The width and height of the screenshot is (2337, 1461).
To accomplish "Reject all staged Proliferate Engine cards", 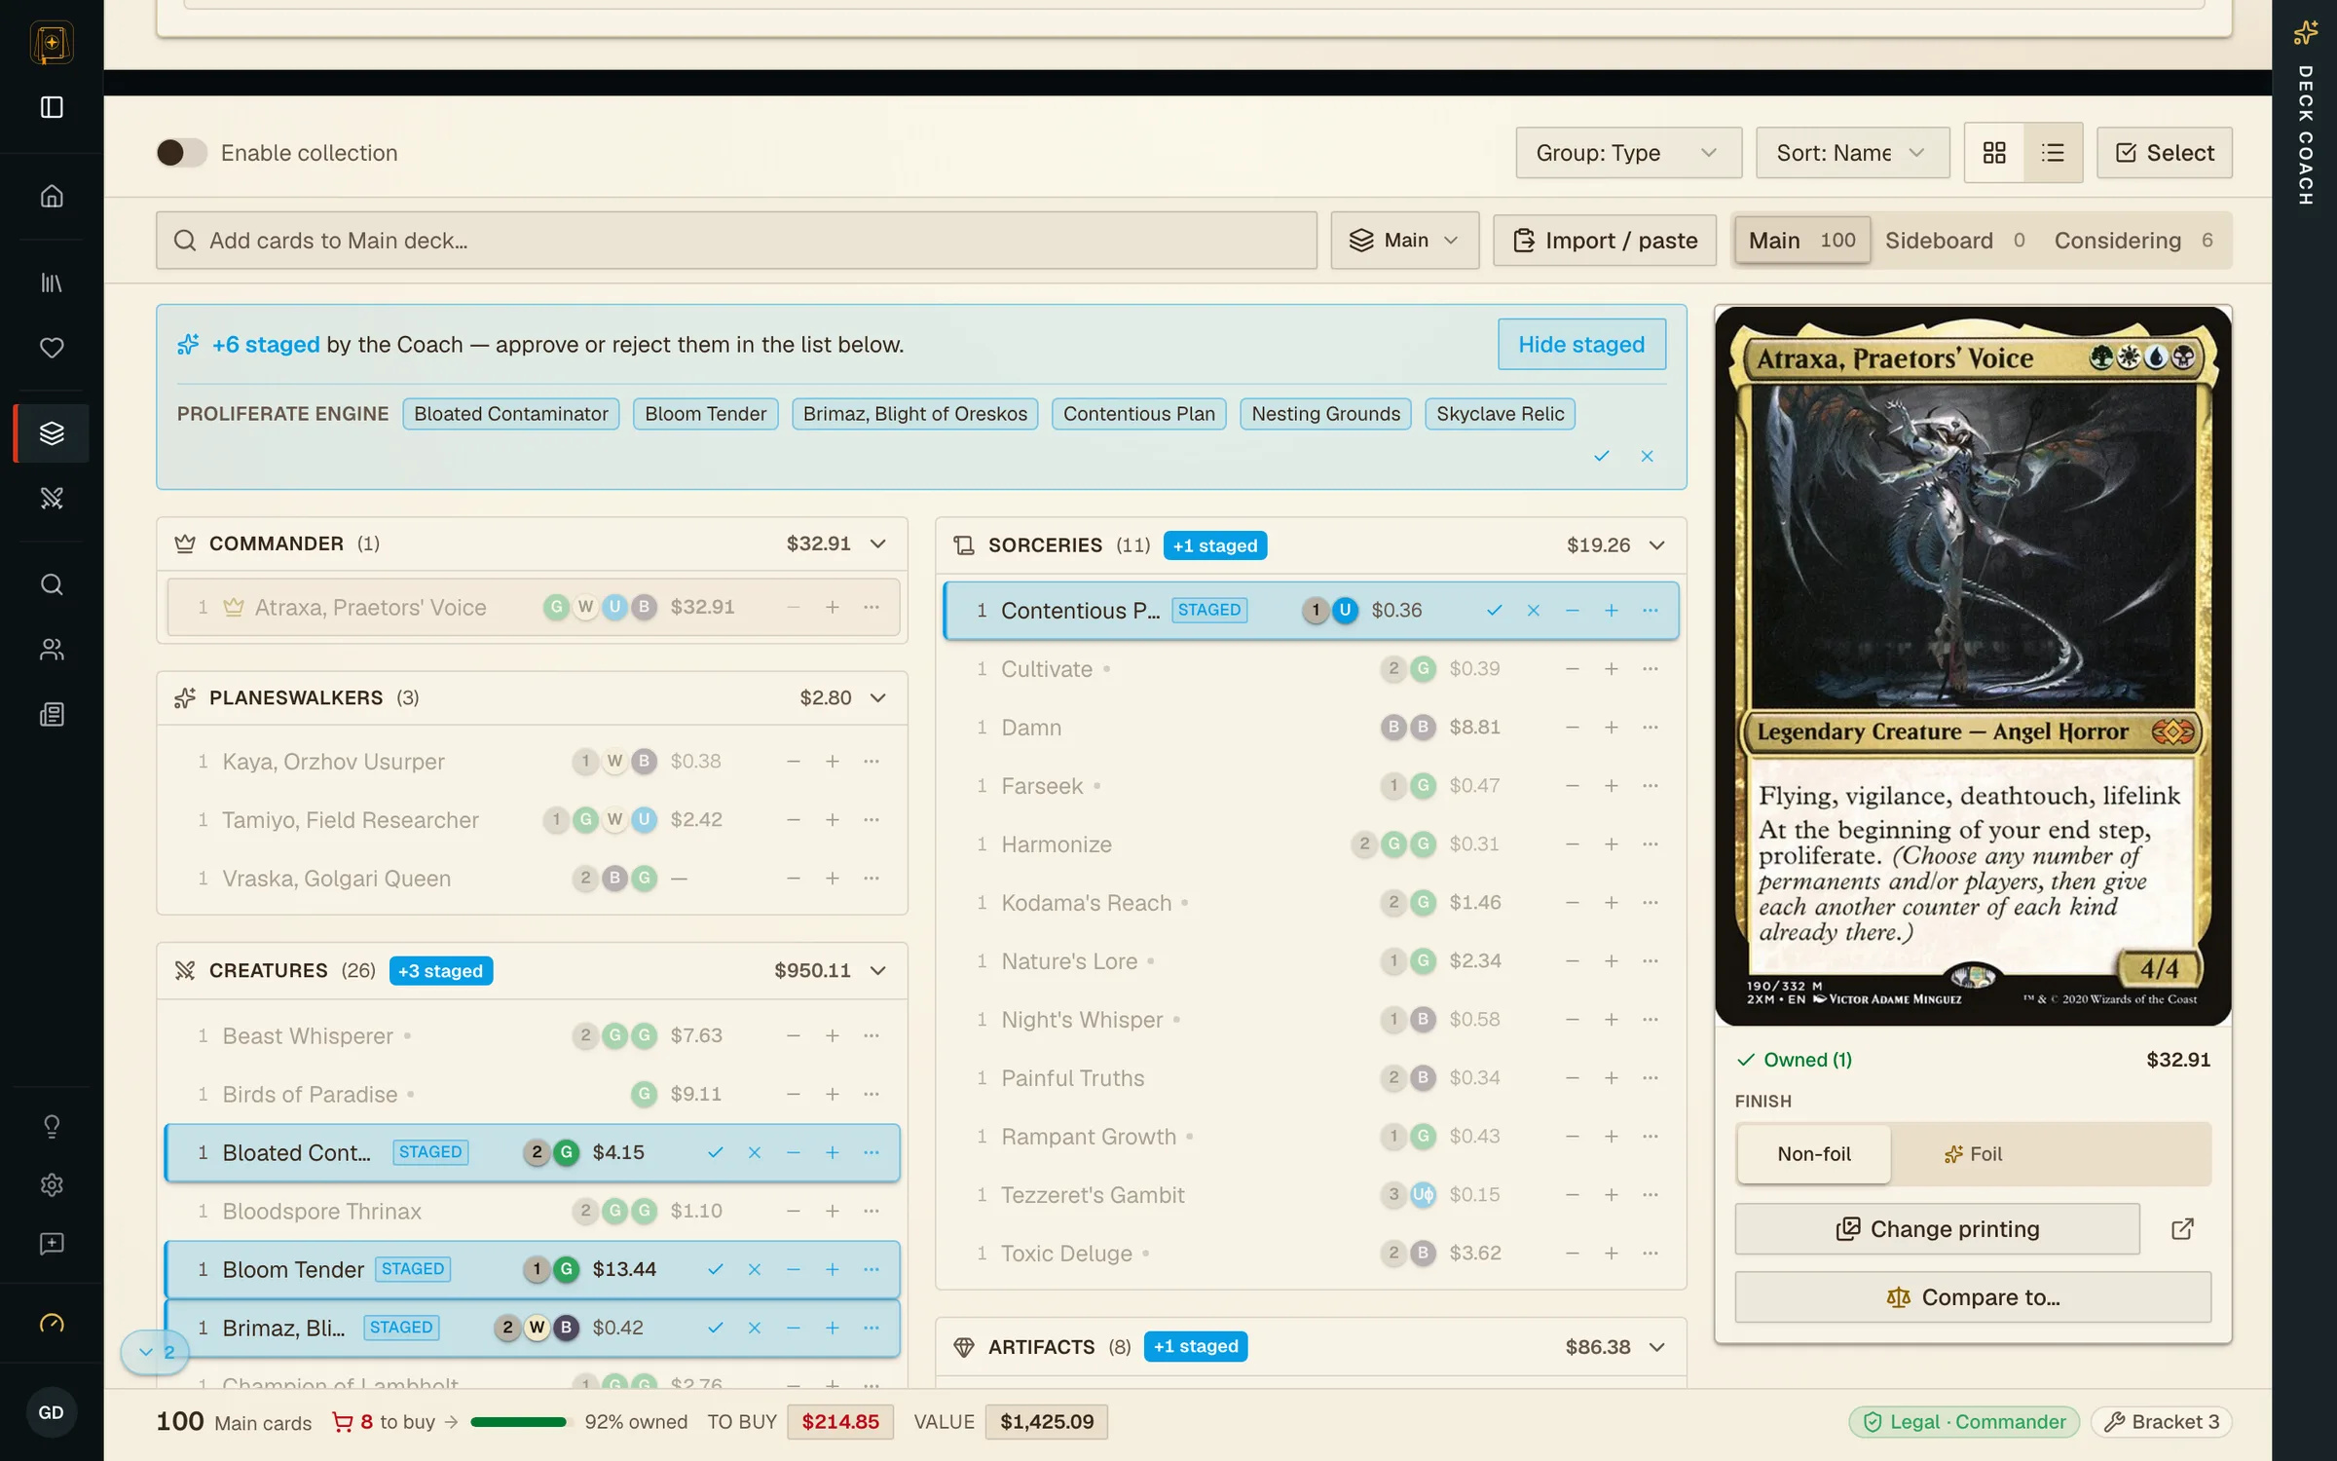I will click(1647, 456).
